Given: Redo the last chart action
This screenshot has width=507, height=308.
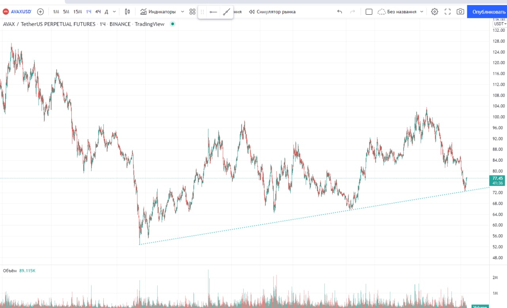Looking at the screenshot, I should pos(353,11).
